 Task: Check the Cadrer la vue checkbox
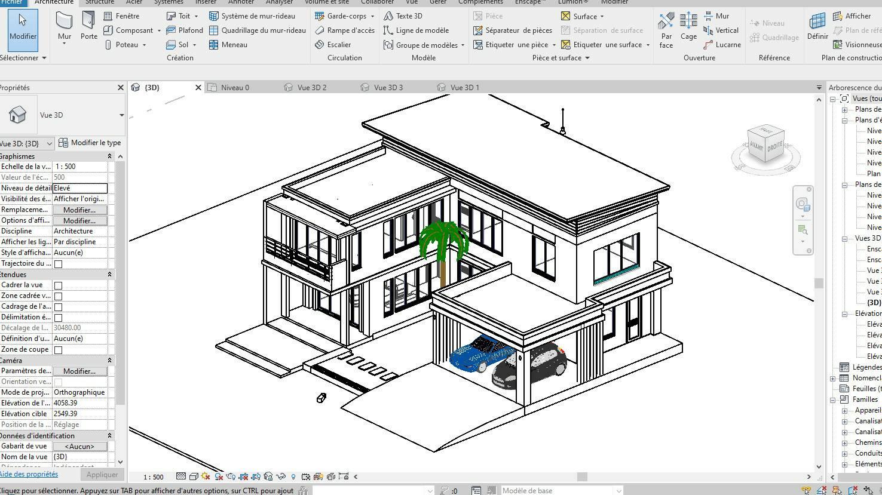pos(58,285)
